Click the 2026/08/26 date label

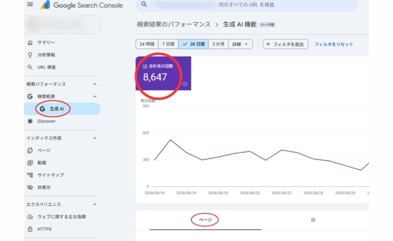pos(345,193)
